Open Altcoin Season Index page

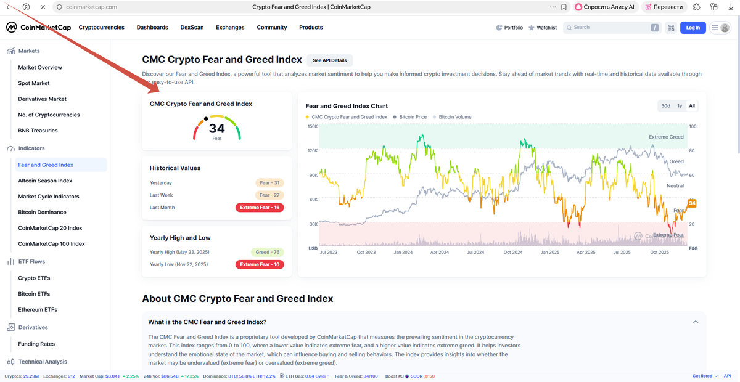pyautogui.click(x=45, y=181)
